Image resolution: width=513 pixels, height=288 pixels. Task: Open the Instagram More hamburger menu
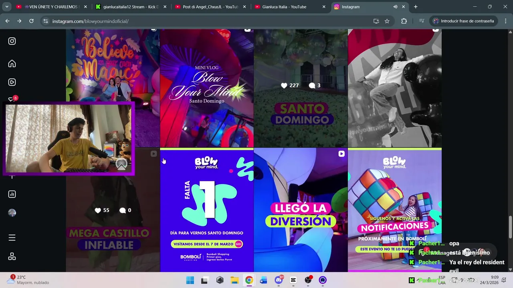12,238
